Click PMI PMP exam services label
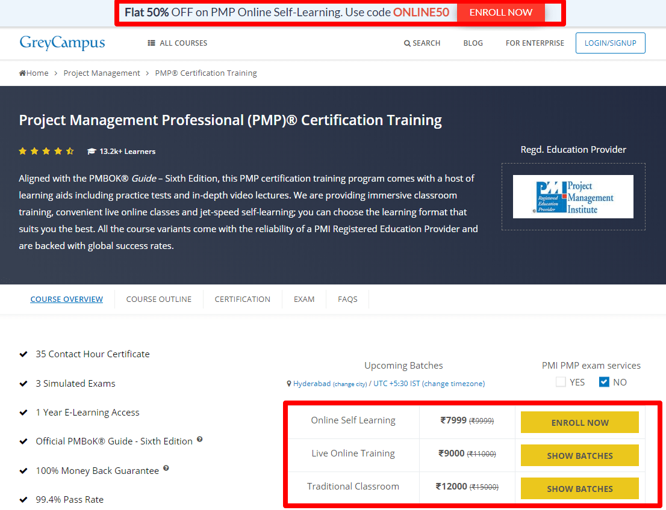This screenshot has width=666, height=510. [x=591, y=365]
